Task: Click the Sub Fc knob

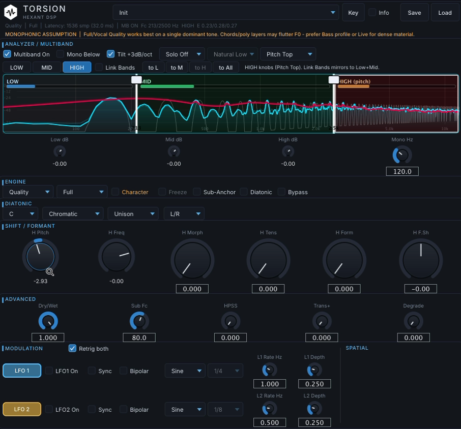Action: (139, 321)
